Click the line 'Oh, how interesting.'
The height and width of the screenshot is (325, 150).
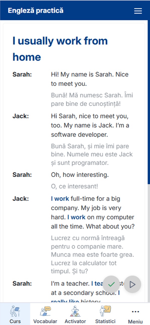pyautogui.click(x=80, y=175)
